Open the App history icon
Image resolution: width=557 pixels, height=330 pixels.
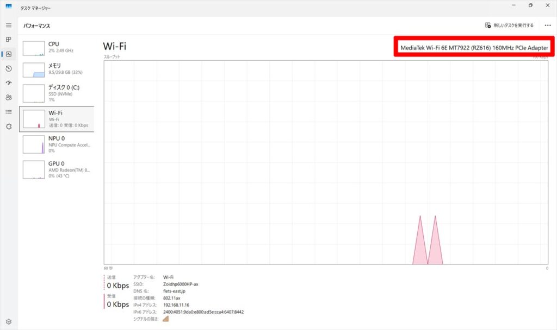tap(9, 68)
